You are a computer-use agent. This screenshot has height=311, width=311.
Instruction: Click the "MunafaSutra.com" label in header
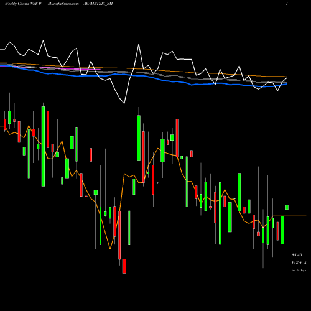pyautogui.click(x=63, y=4)
